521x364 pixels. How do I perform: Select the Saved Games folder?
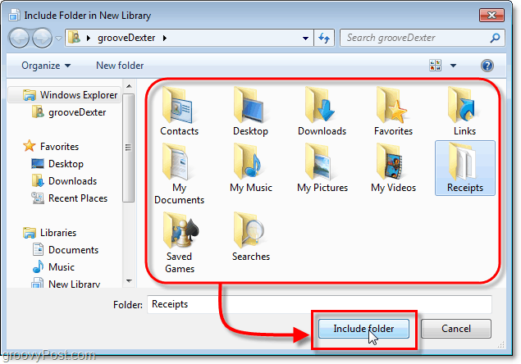click(180, 243)
